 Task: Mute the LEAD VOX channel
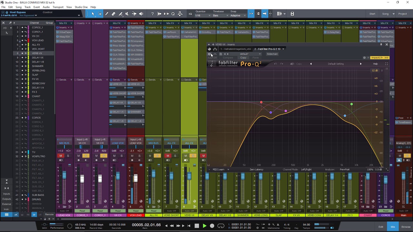[x=61, y=156]
